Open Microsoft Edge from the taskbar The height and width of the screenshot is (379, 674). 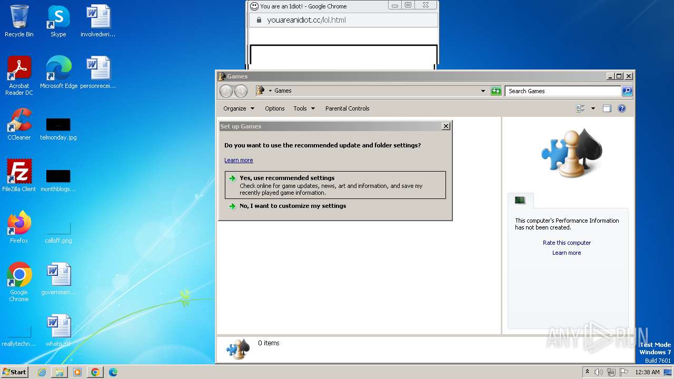click(x=113, y=372)
